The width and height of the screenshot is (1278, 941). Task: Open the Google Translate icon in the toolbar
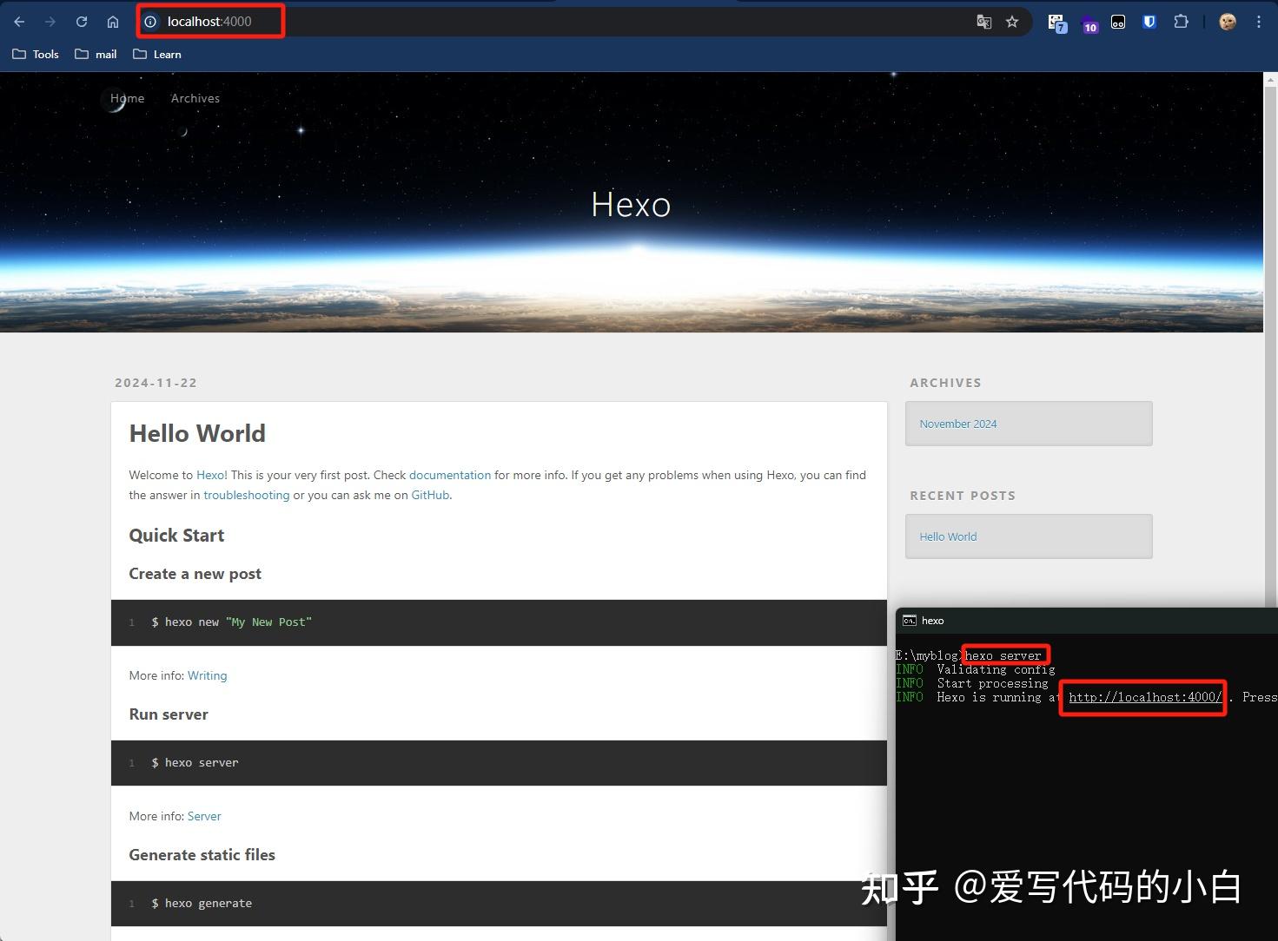[x=983, y=21]
